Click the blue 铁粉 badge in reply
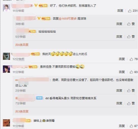 [x=40, y=98]
